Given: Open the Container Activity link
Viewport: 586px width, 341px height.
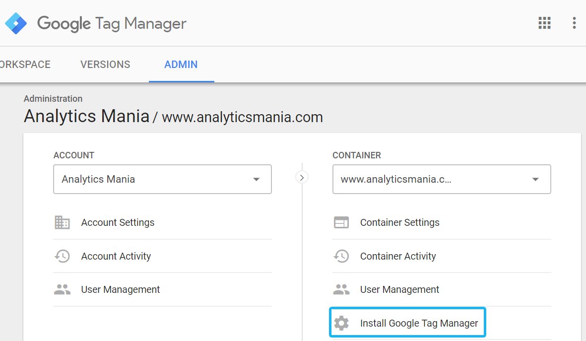Looking at the screenshot, I should [x=398, y=256].
